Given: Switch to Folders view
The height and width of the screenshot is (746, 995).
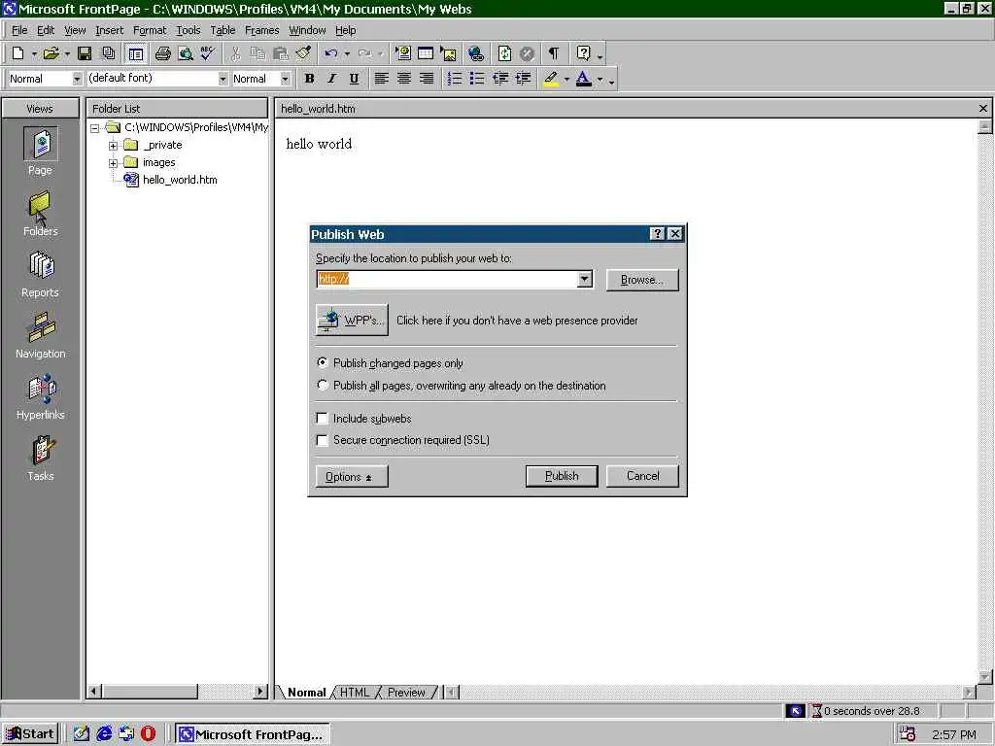Looking at the screenshot, I should pos(40,214).
